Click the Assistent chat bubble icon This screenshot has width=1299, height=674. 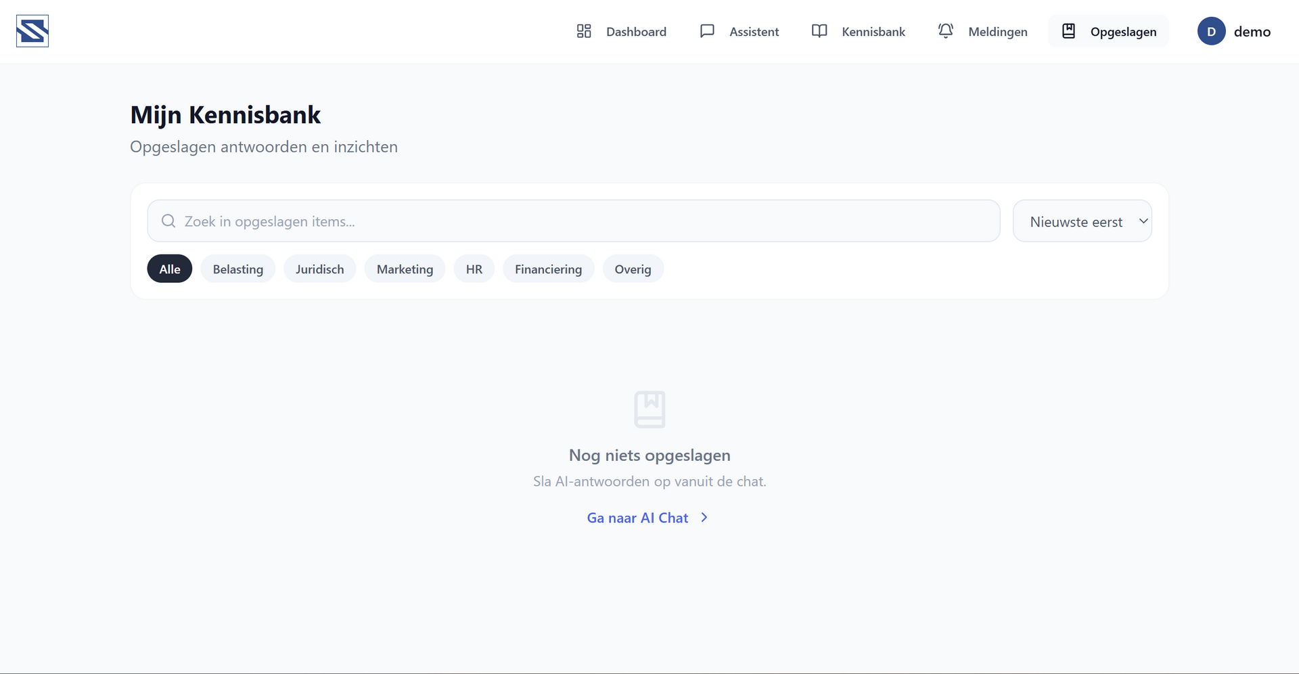tap(707, 31)
